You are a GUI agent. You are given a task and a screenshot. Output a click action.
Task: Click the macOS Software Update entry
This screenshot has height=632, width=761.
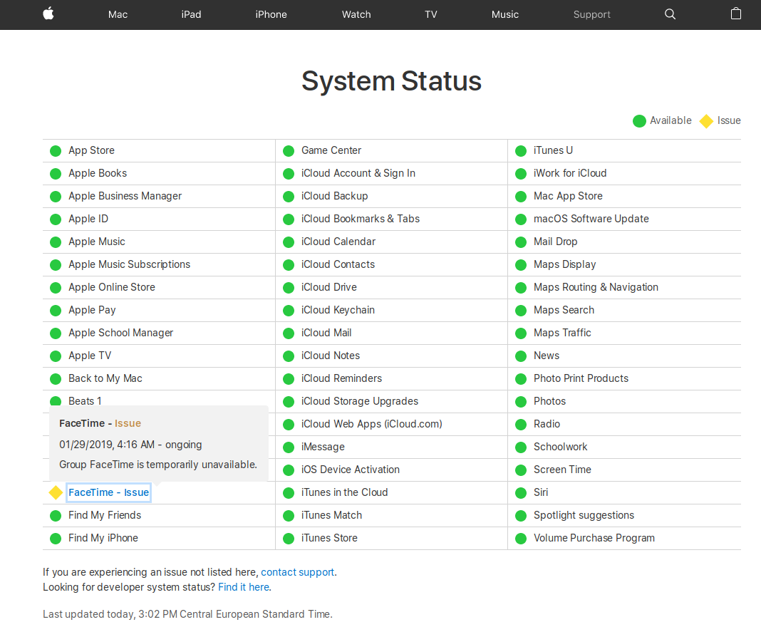tap(591, 219)
